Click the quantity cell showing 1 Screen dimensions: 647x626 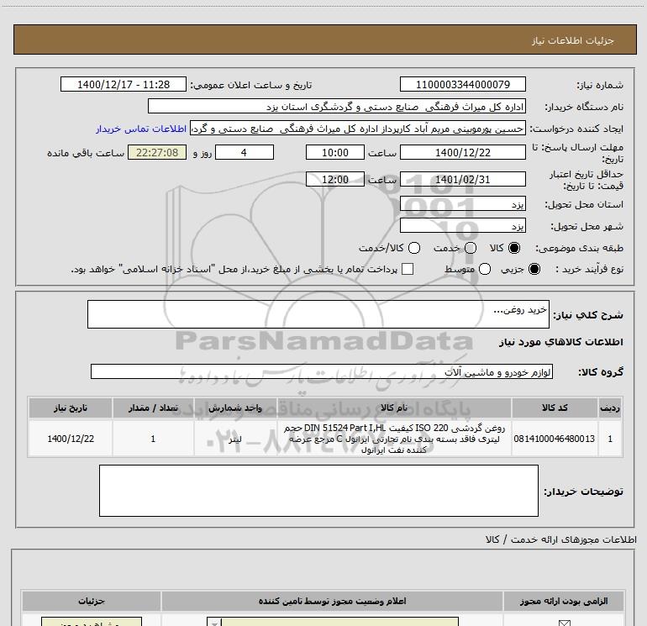pyautogui.click(x=153, y=439)
